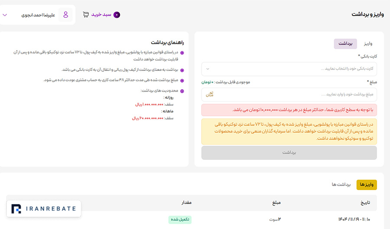
Task: Click the withdrawable balance ۰ تومان text
Action: [x=208, y=82]
